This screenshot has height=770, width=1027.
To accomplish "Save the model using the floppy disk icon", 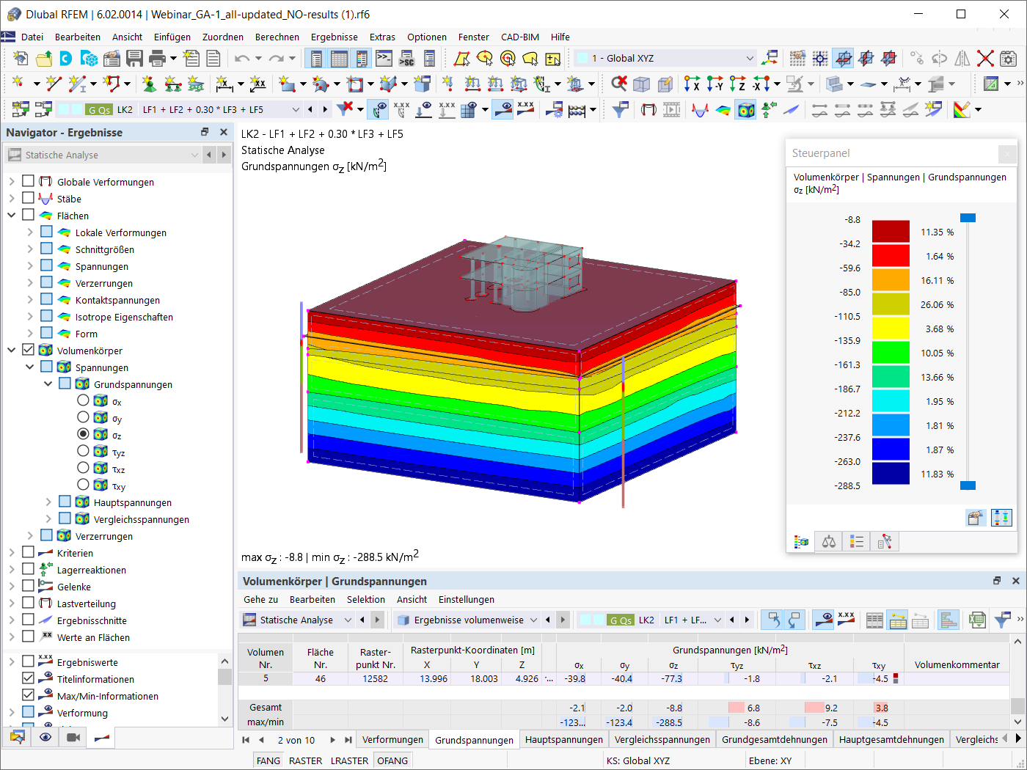I will coord(134,58).
